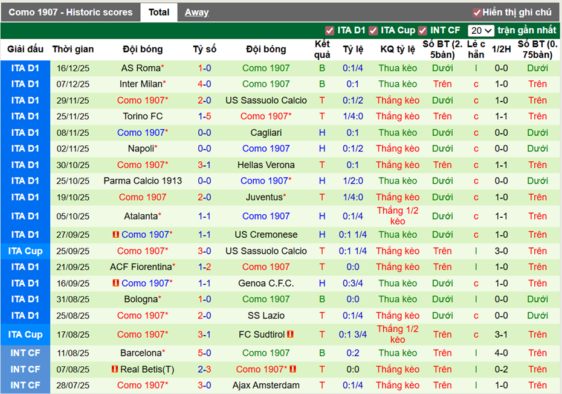This screenshot has width=562, height=394.
Task: Open Juventus team link
Action: click(x=264, y=197)
